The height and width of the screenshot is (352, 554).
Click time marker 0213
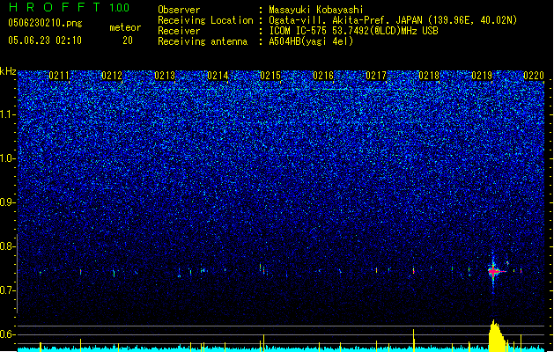[165, 76]
